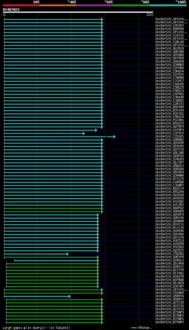The image size is (189, 330).
Task: Click the arrowhead ending the C5Q3R2 alignment
Action: tap(68, 254)
